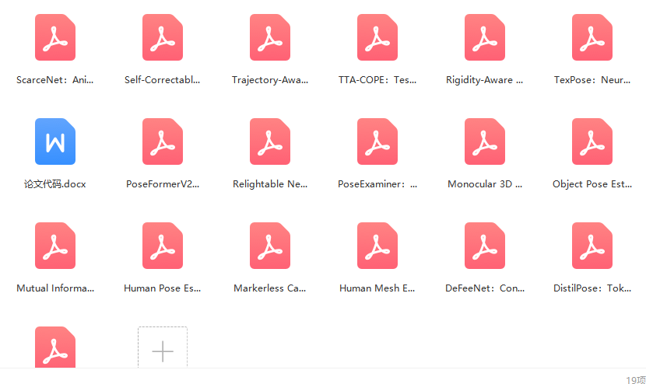The image size is (646, 384).
Task: Click the Human Pose Es... PDF icon
Action: click(163, 246)
